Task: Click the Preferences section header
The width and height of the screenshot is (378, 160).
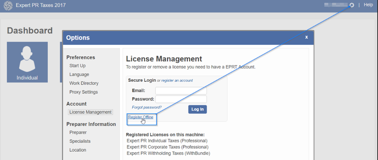Action: coord(81,57)
